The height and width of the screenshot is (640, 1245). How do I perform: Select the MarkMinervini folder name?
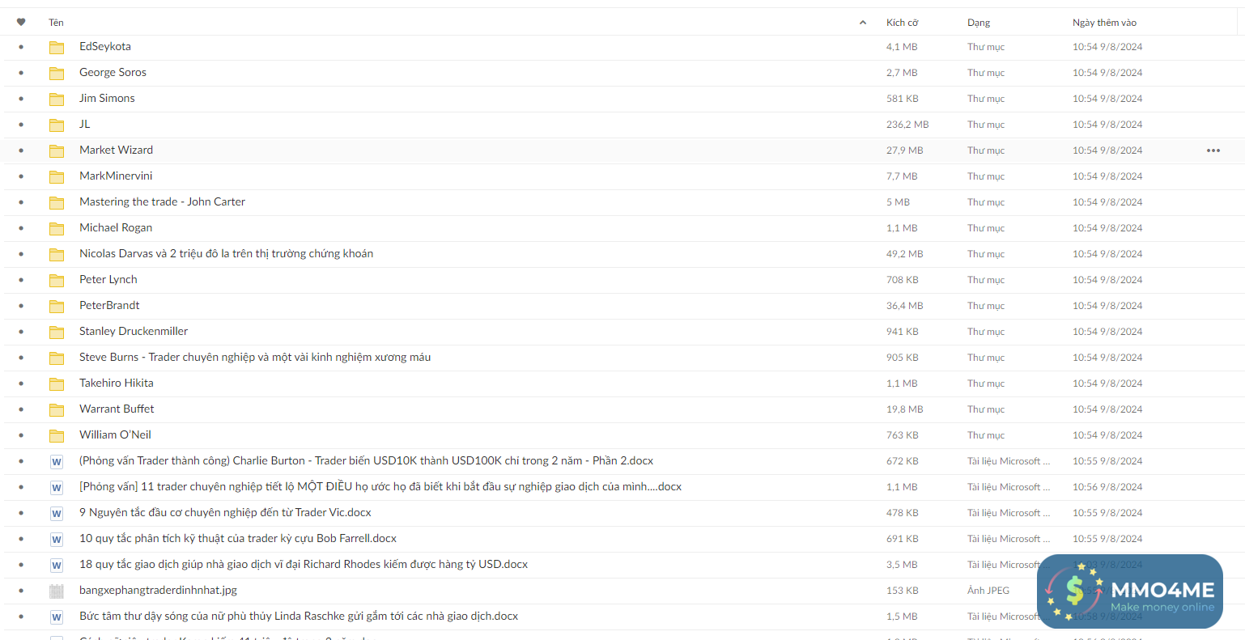[116, 176]
